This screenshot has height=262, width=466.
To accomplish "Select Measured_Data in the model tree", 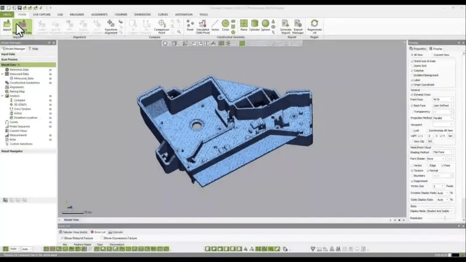I will (x=22, y=78).
